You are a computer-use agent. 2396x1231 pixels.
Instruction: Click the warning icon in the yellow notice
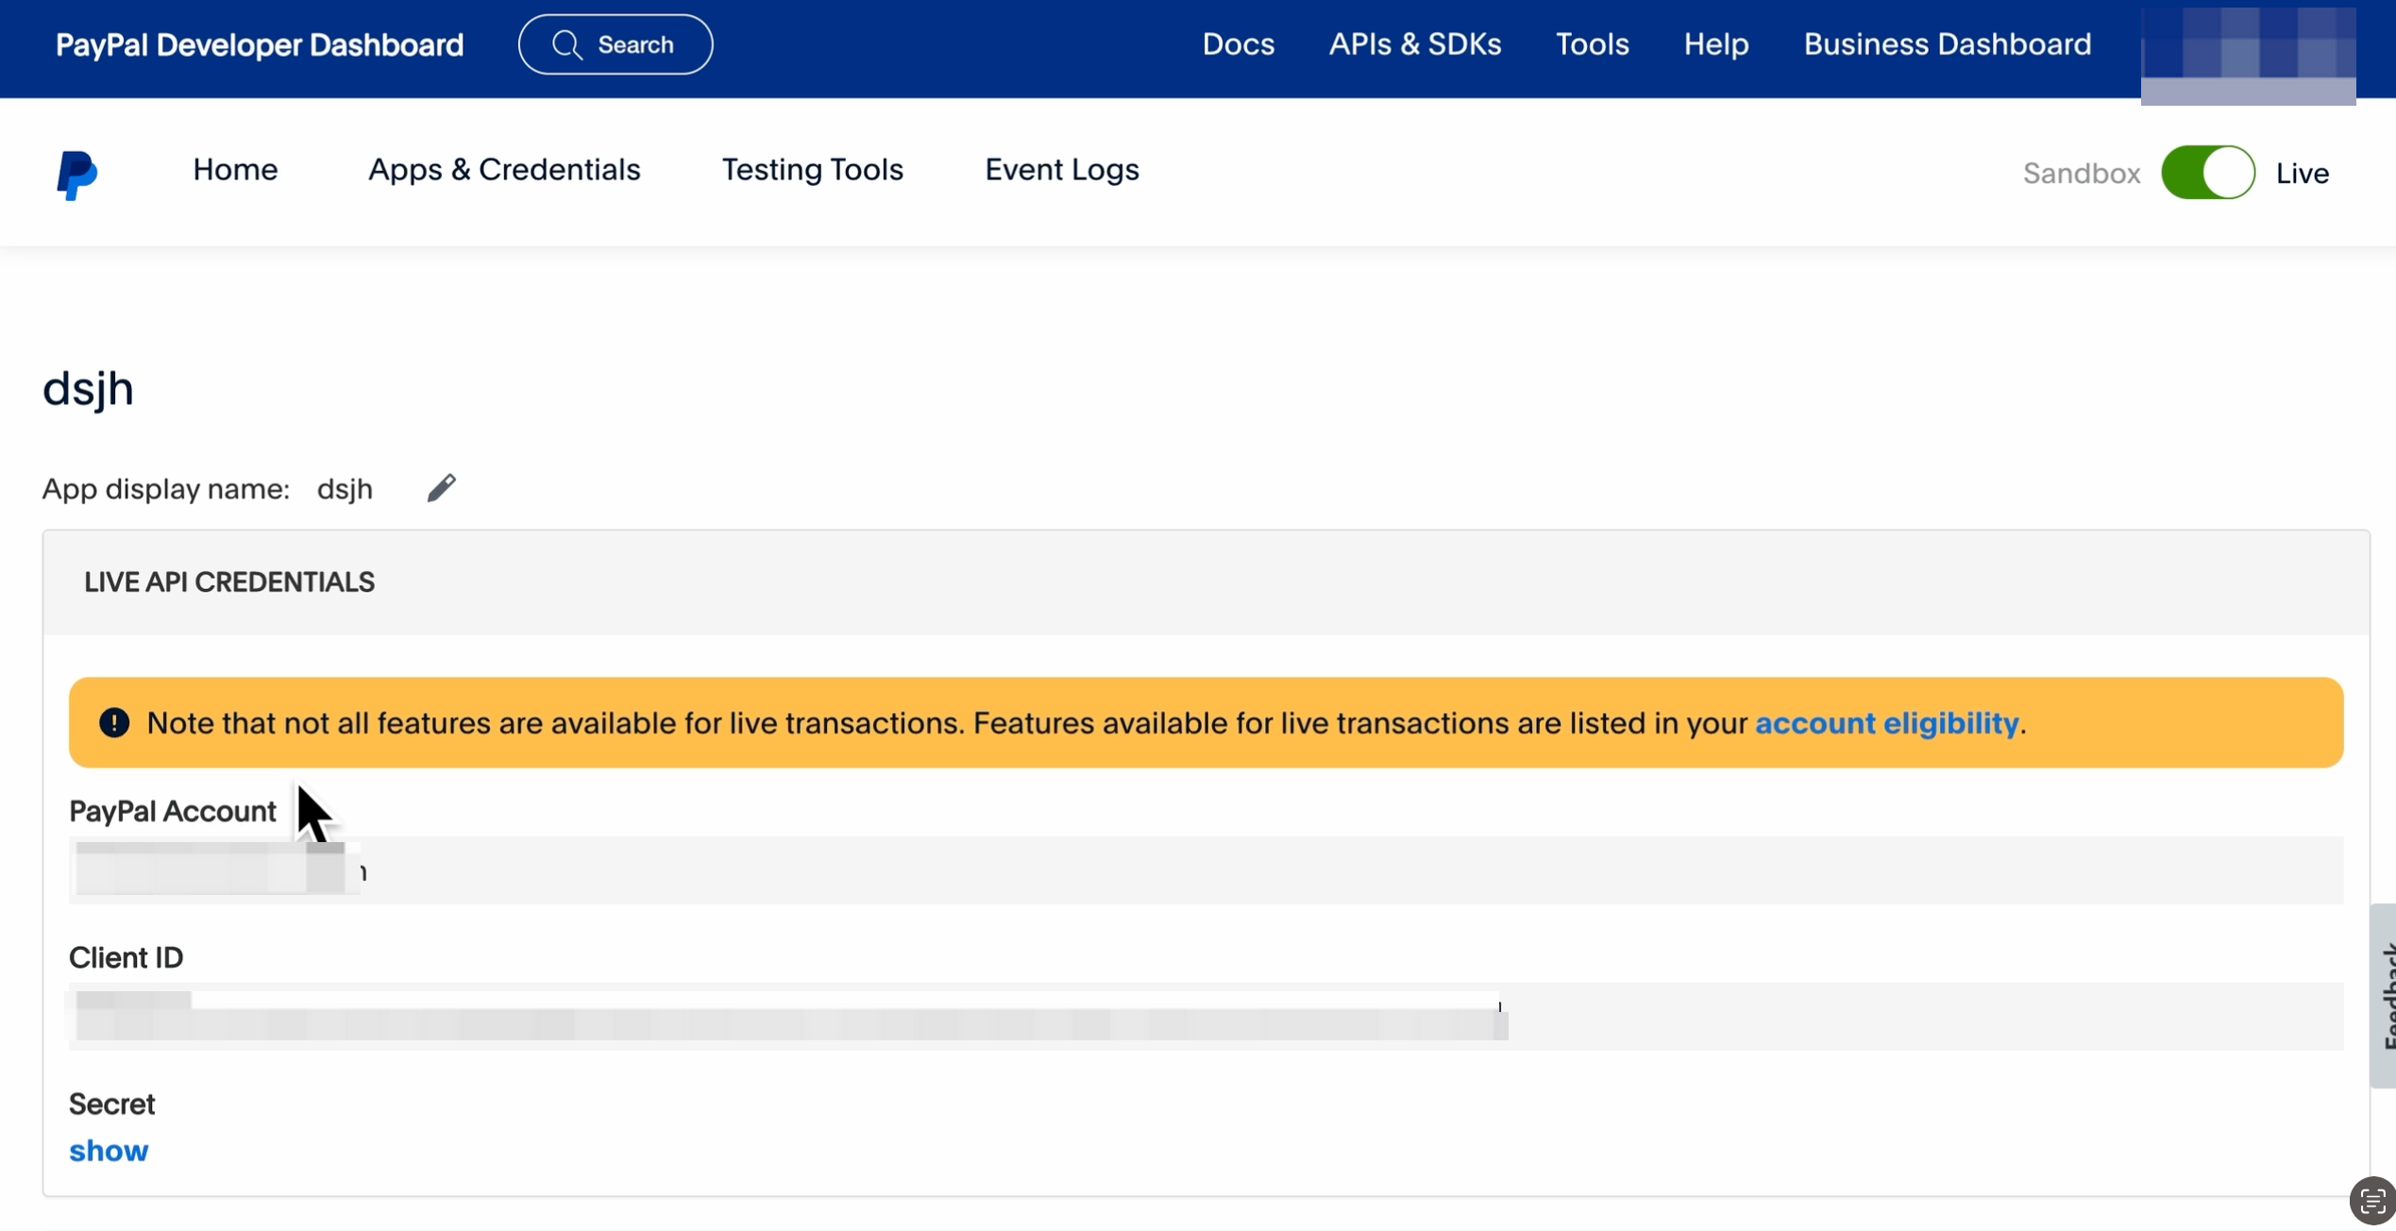pos(114,723)
